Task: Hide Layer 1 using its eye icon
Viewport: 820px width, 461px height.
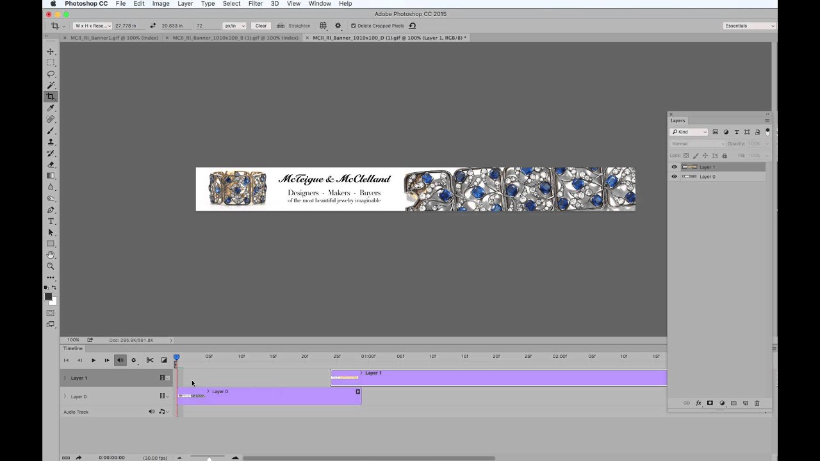Action: pyautogui.click(x=674, y=167)
